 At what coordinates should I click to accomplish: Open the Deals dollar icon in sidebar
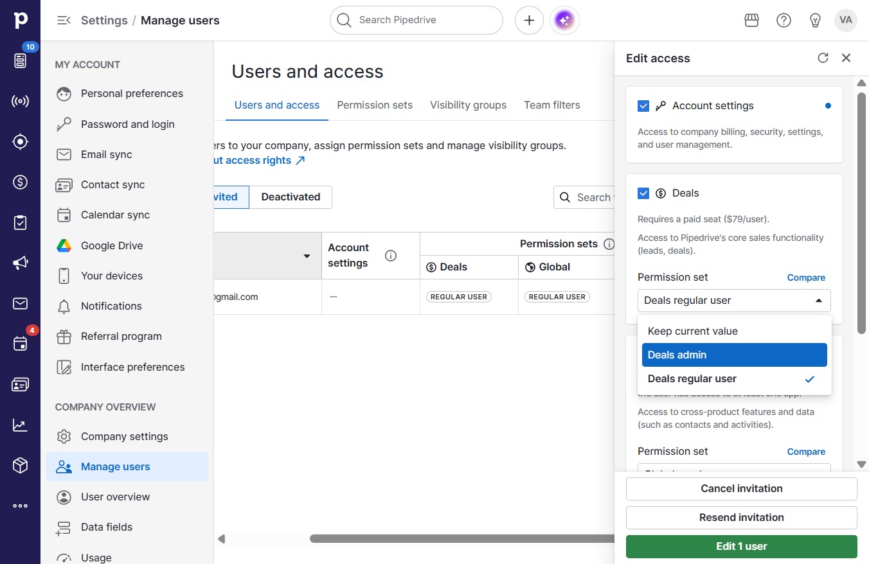pyautogui.click(x=21, y=182)
